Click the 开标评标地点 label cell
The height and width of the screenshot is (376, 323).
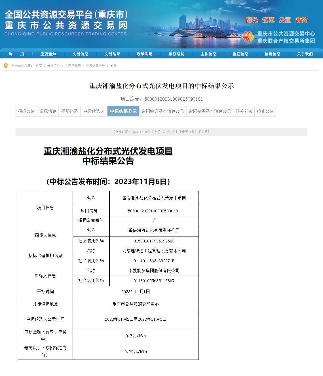[x=45, y=304]
